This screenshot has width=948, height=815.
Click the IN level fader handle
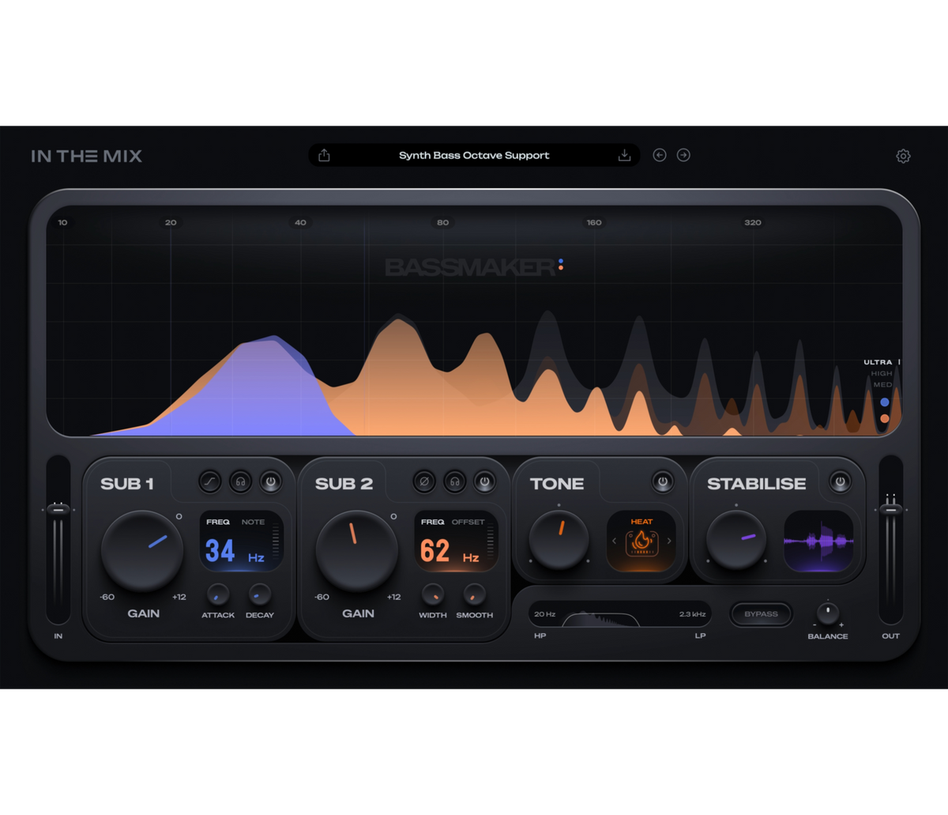58,509
